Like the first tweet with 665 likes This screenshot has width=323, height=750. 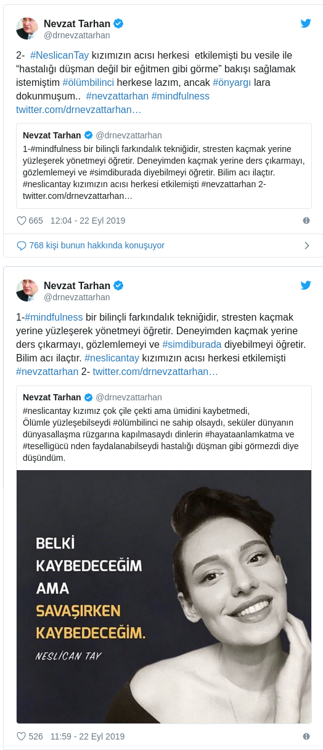coord(22,221)
